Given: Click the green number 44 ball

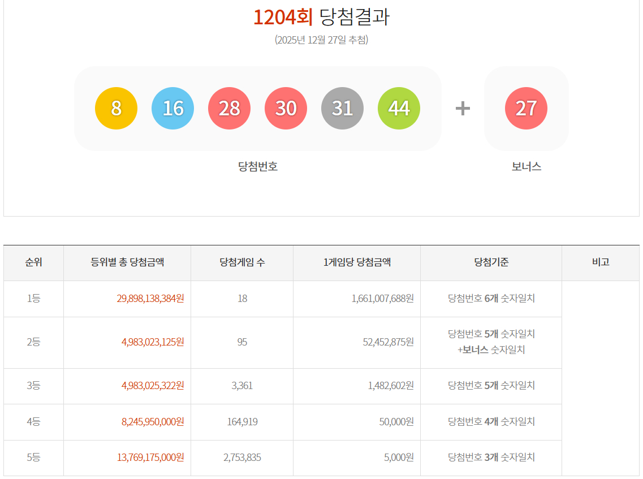Looking at the screenshot, I should (399, 108).
